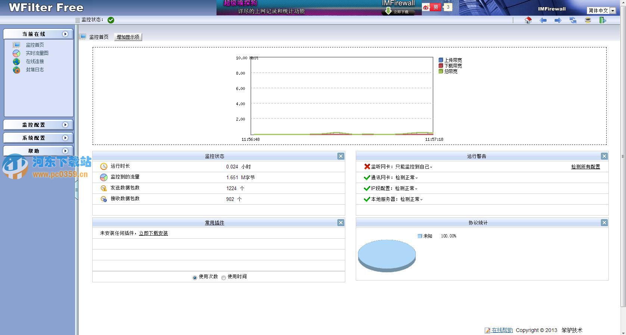Click the red X beside 监听网卡 warning

click(367, 167)
